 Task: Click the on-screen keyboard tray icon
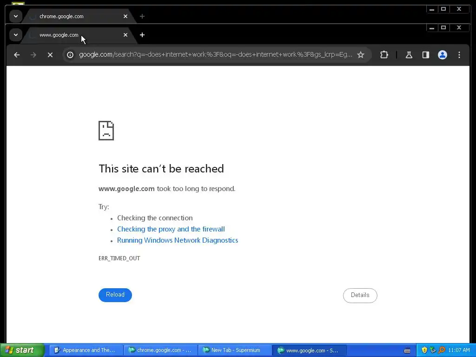(407, 350)
